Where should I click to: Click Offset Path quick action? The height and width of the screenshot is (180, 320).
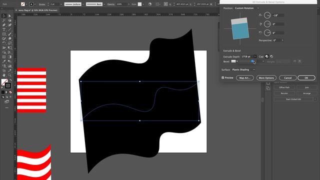[284, 87]
